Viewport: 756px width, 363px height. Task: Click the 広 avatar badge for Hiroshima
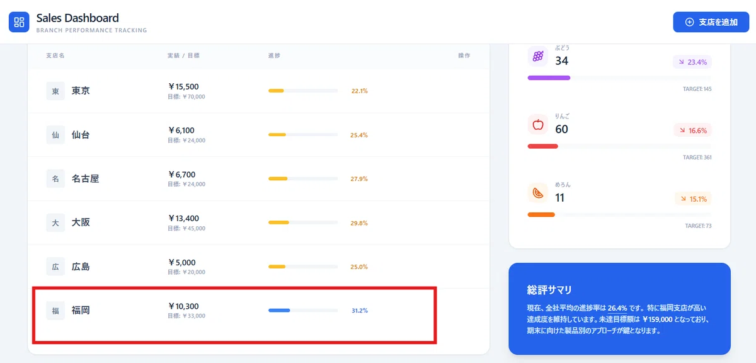[55, 267]
